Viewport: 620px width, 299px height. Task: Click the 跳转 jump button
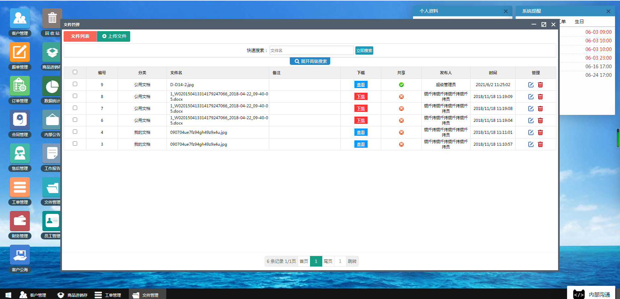(352, 261)
